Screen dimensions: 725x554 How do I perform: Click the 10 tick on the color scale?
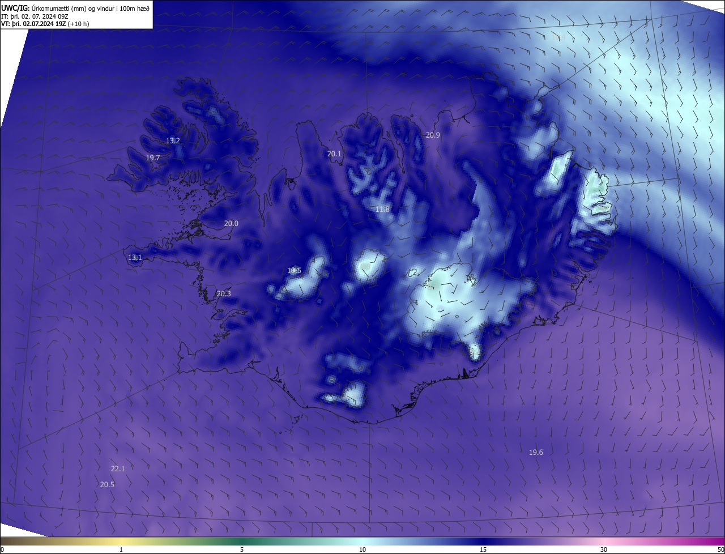point(362,549)
